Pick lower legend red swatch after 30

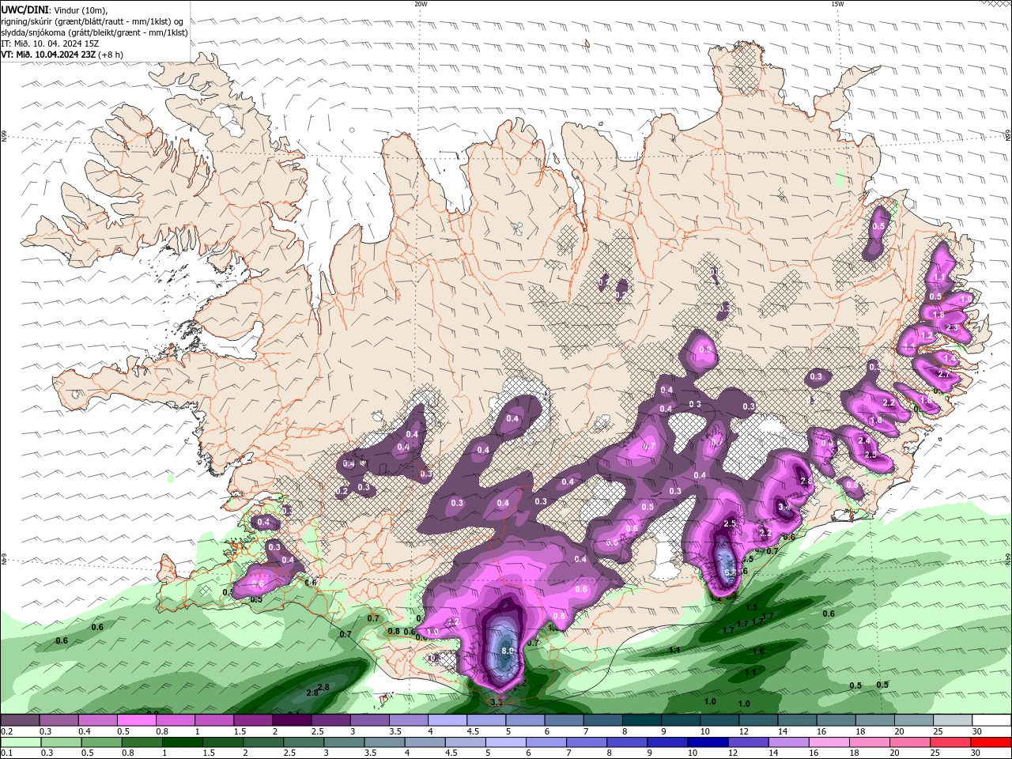[990, 742]
